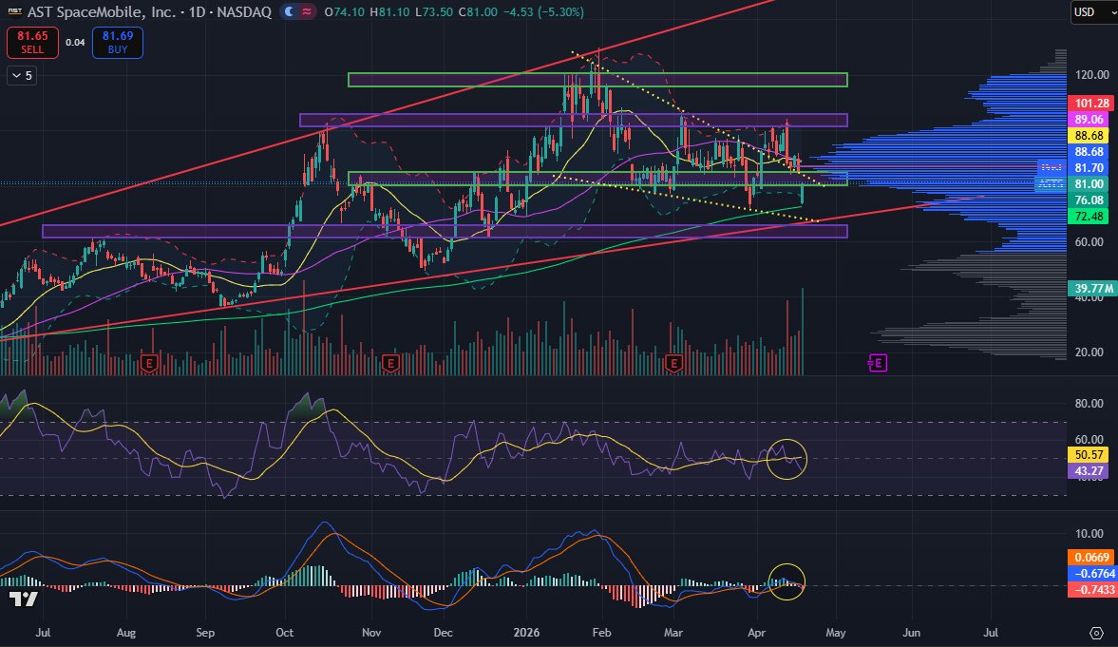The height and width of the screenshot is (647, 1118).
Task: Click the teal 76.08 price label
Action: click(x=1088, y=200)
